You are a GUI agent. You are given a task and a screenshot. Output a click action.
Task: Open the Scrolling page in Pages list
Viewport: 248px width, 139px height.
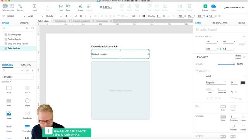(14, 34)
